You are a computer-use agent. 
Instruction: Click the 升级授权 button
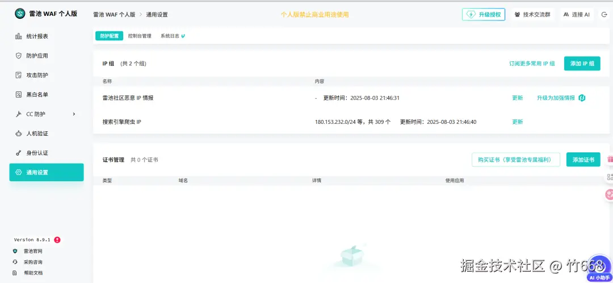point(484,14)
